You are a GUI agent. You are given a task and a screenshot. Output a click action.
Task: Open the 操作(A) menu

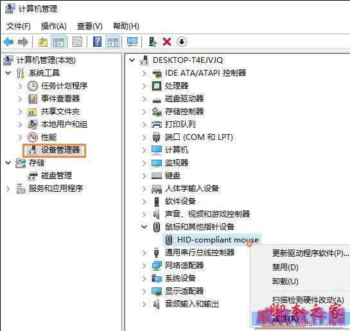54,26
